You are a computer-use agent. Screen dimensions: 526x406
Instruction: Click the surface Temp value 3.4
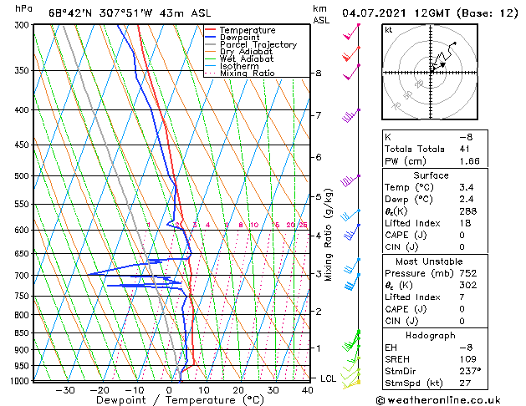pos(467,187)
